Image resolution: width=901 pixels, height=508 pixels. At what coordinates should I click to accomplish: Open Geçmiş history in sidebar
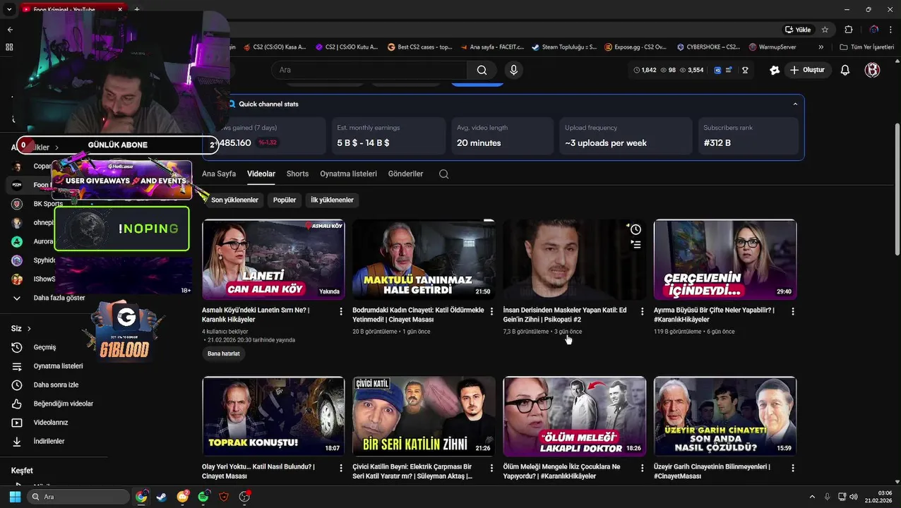click(x=44, y=347)
